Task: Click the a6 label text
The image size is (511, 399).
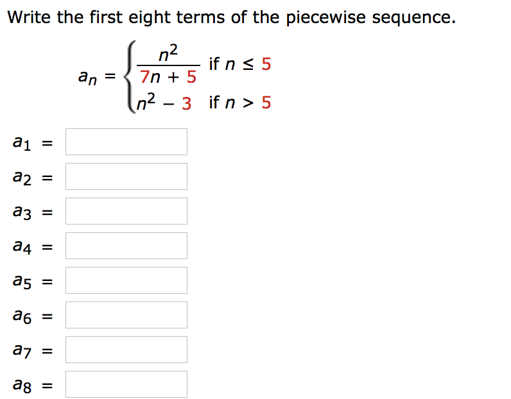Action: [22, 316]
